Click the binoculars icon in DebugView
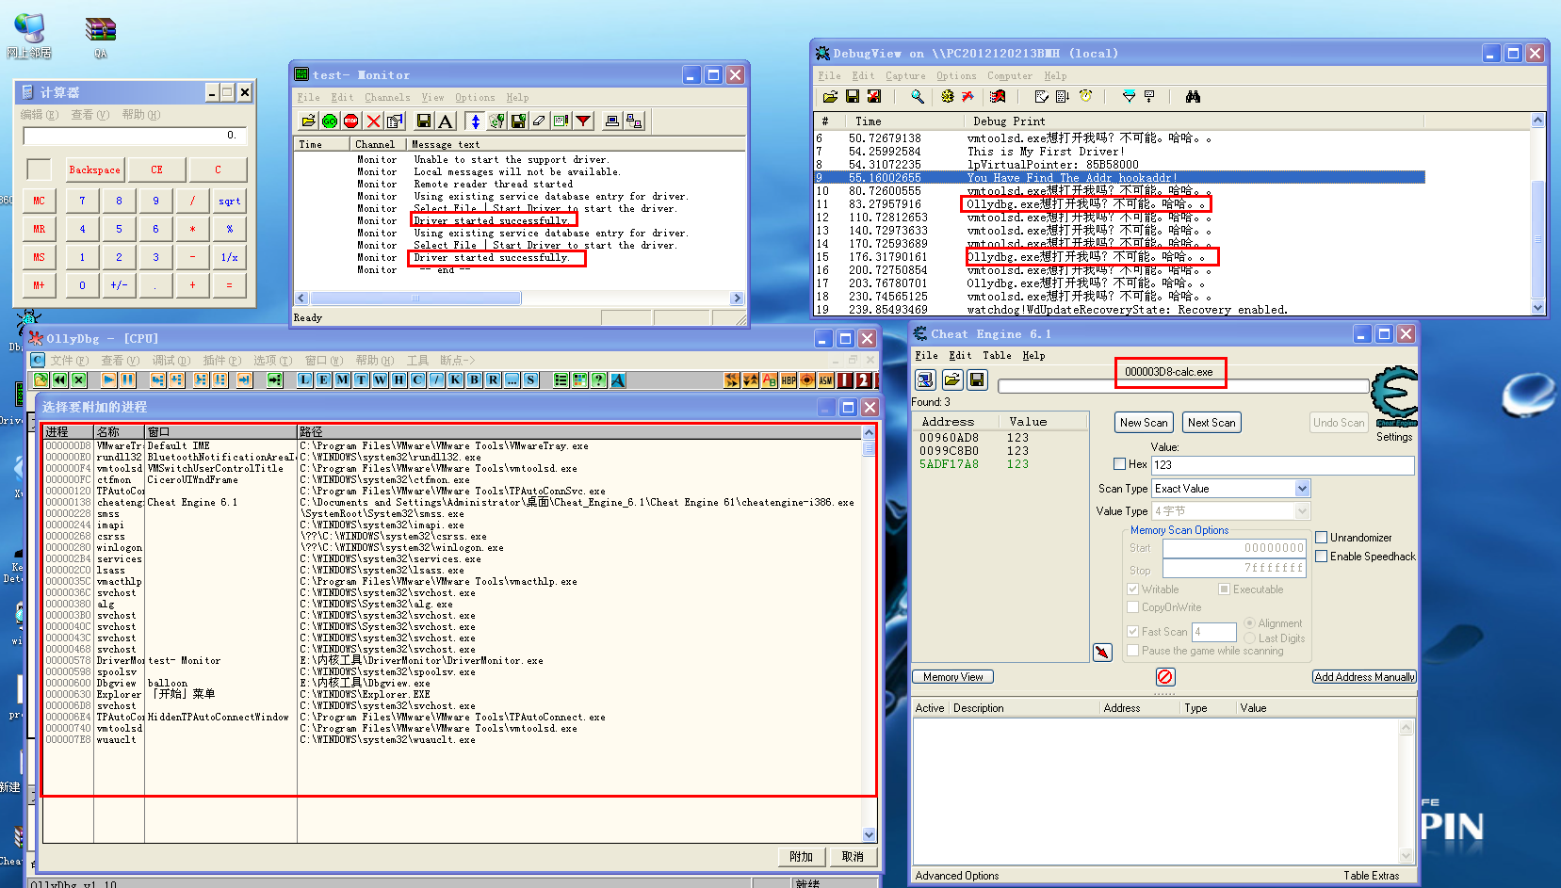1561x888 pixels. coord(1193,96)
